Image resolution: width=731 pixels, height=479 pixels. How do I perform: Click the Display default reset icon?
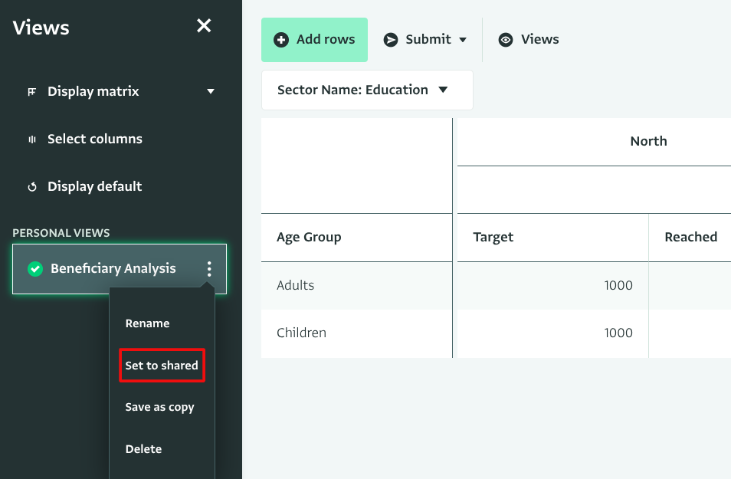pyautogui.click(x=31, y=187)
